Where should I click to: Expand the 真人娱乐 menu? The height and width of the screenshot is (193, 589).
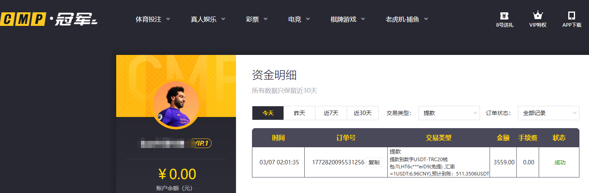click(x=208, y=19)
